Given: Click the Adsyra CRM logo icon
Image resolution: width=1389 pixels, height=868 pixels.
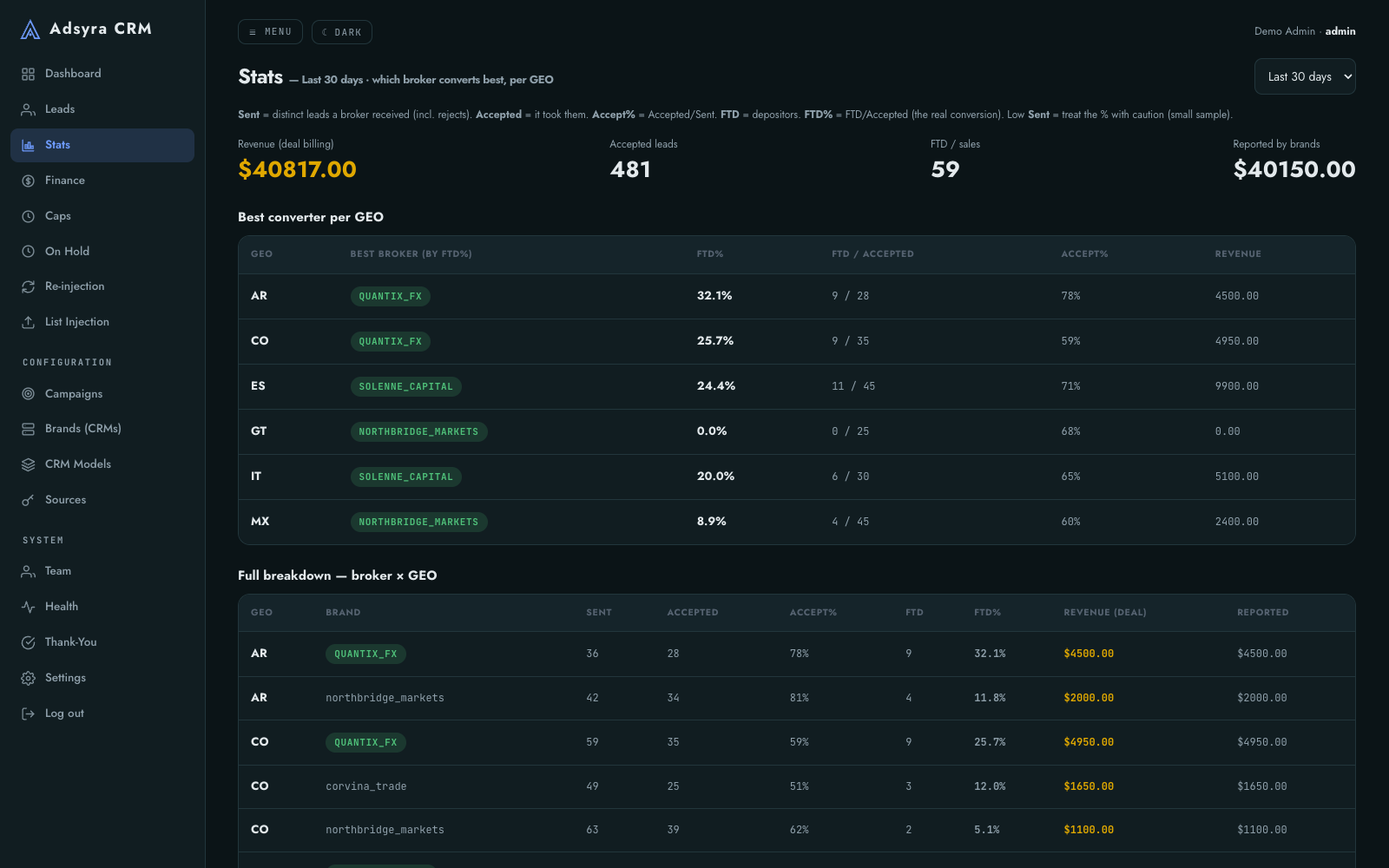Looking at the screenshot, I should [x=30, y=30].
